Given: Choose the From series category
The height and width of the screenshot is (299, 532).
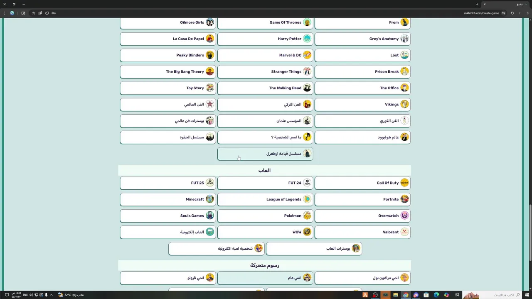Looking at the screenshot, I should click(x=362, y=23).
